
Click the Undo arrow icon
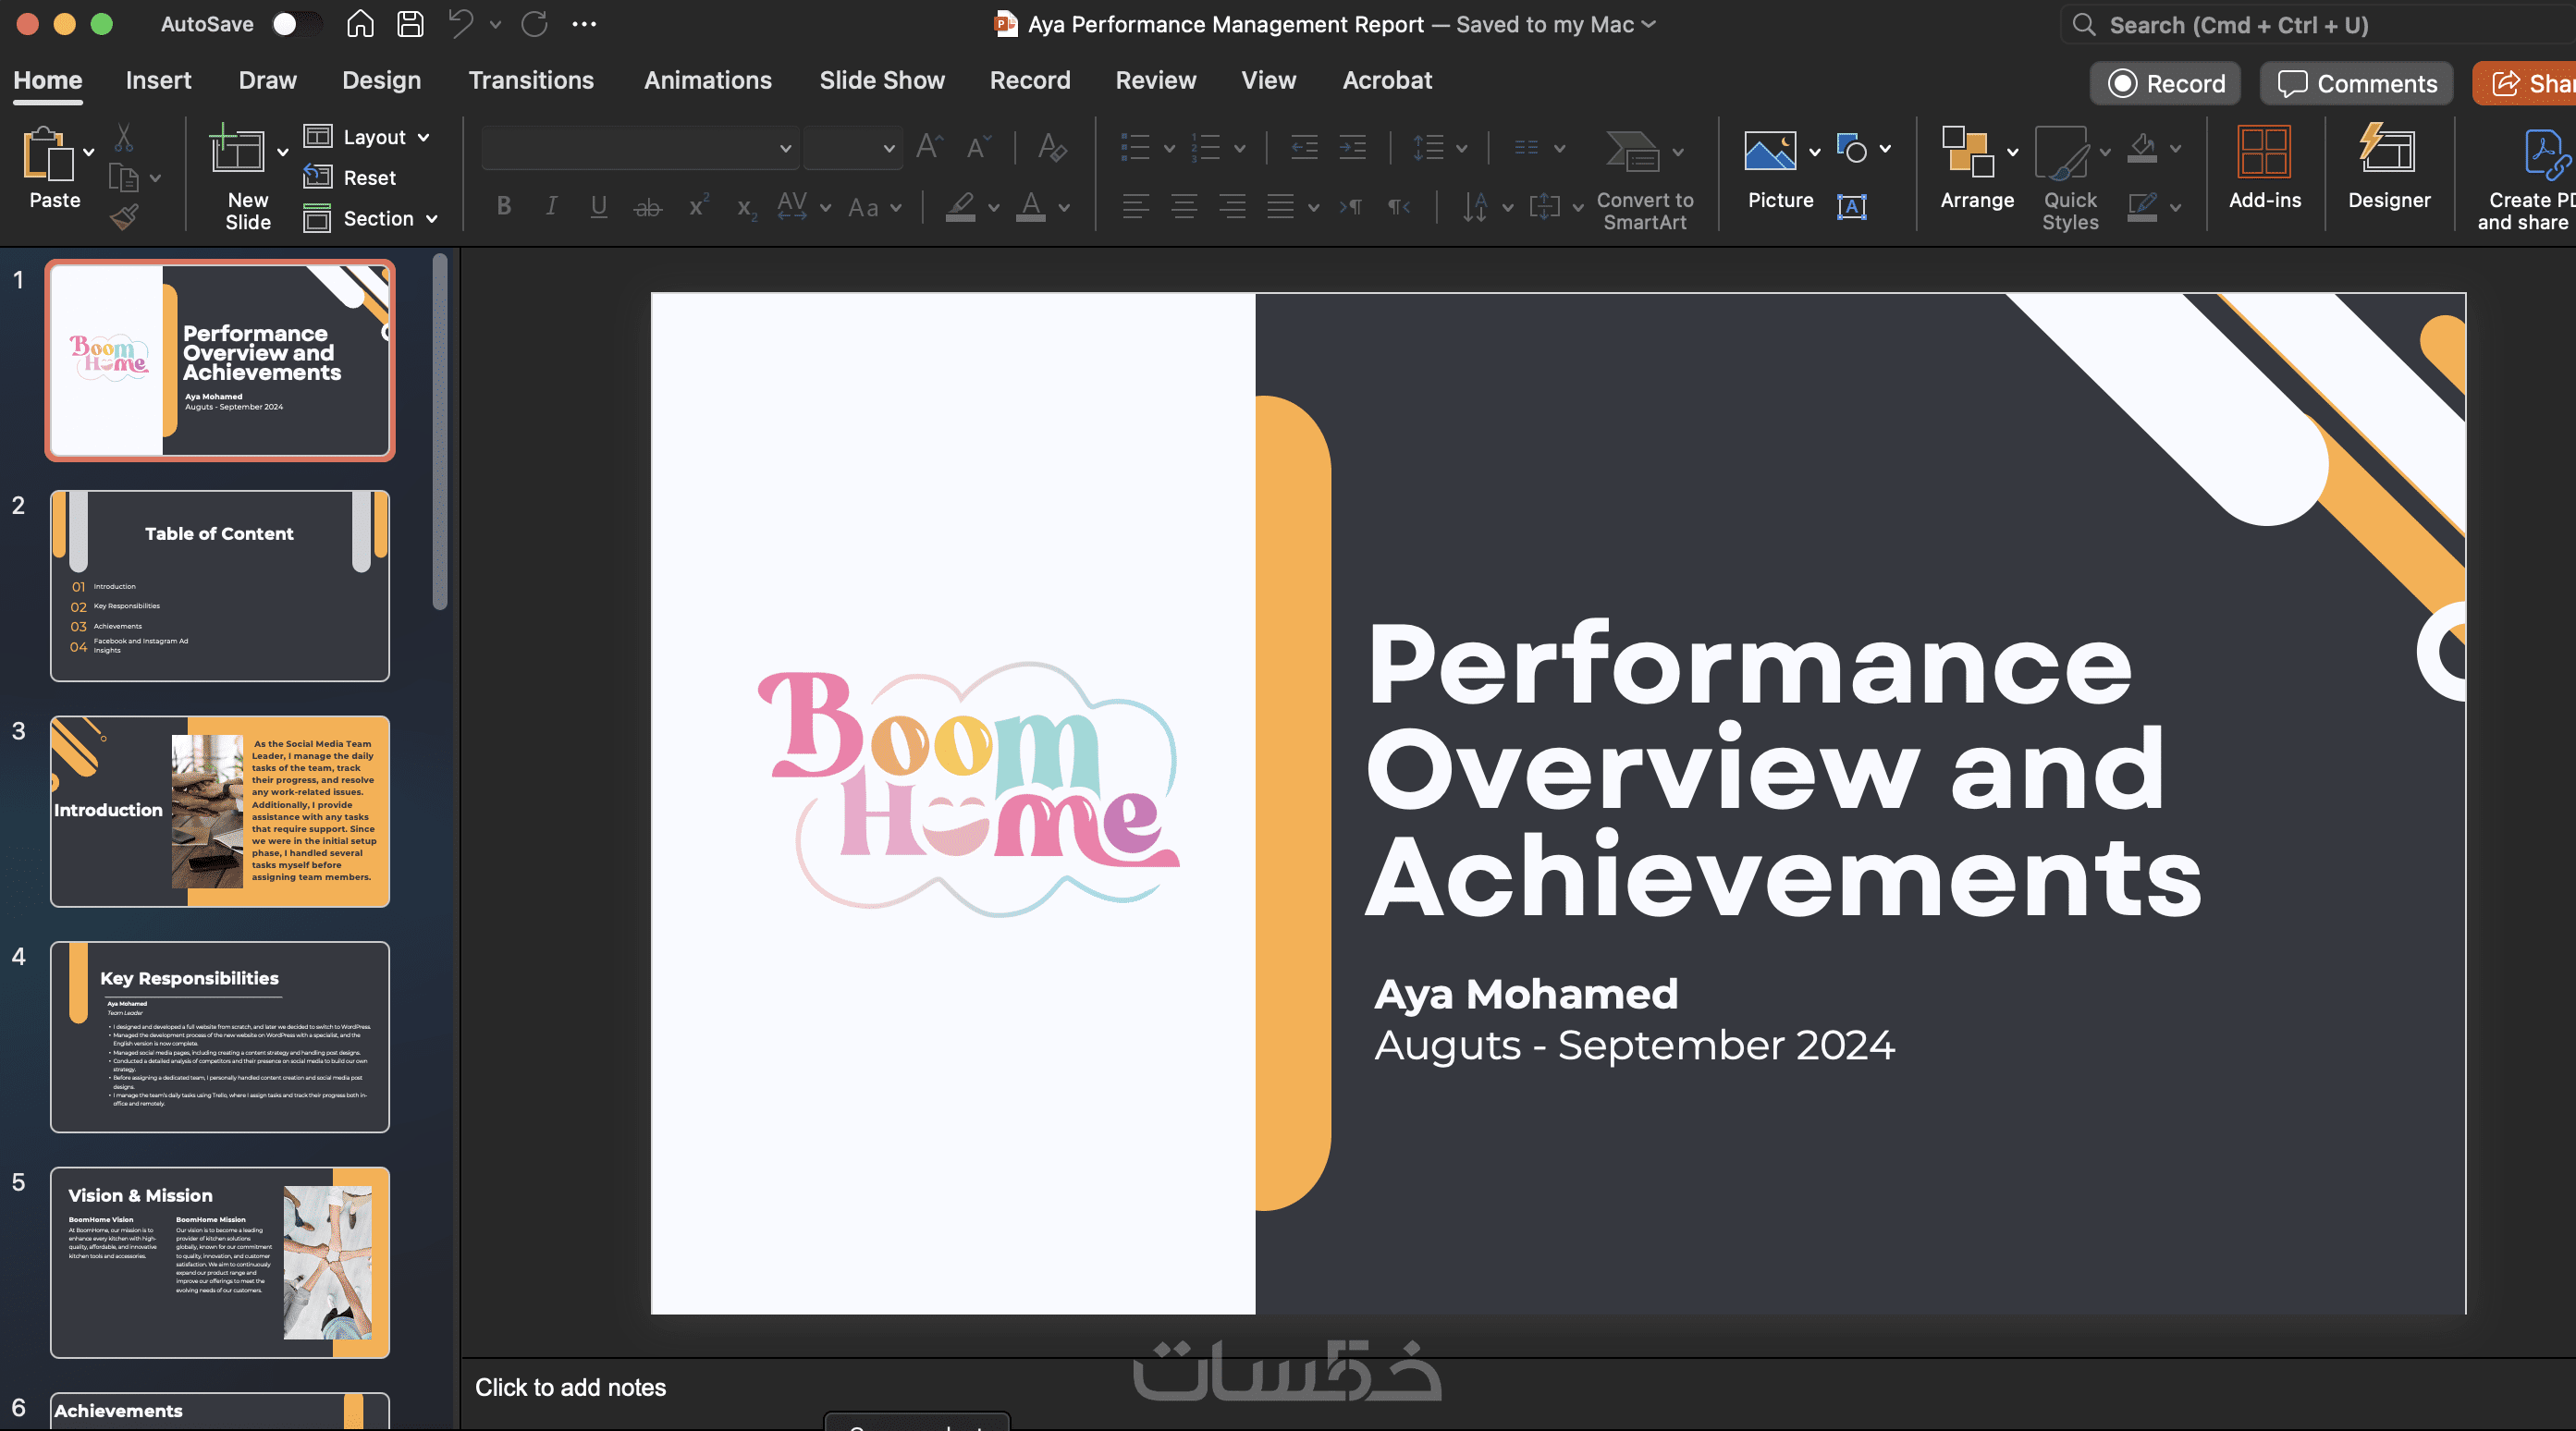click(461, 24)
